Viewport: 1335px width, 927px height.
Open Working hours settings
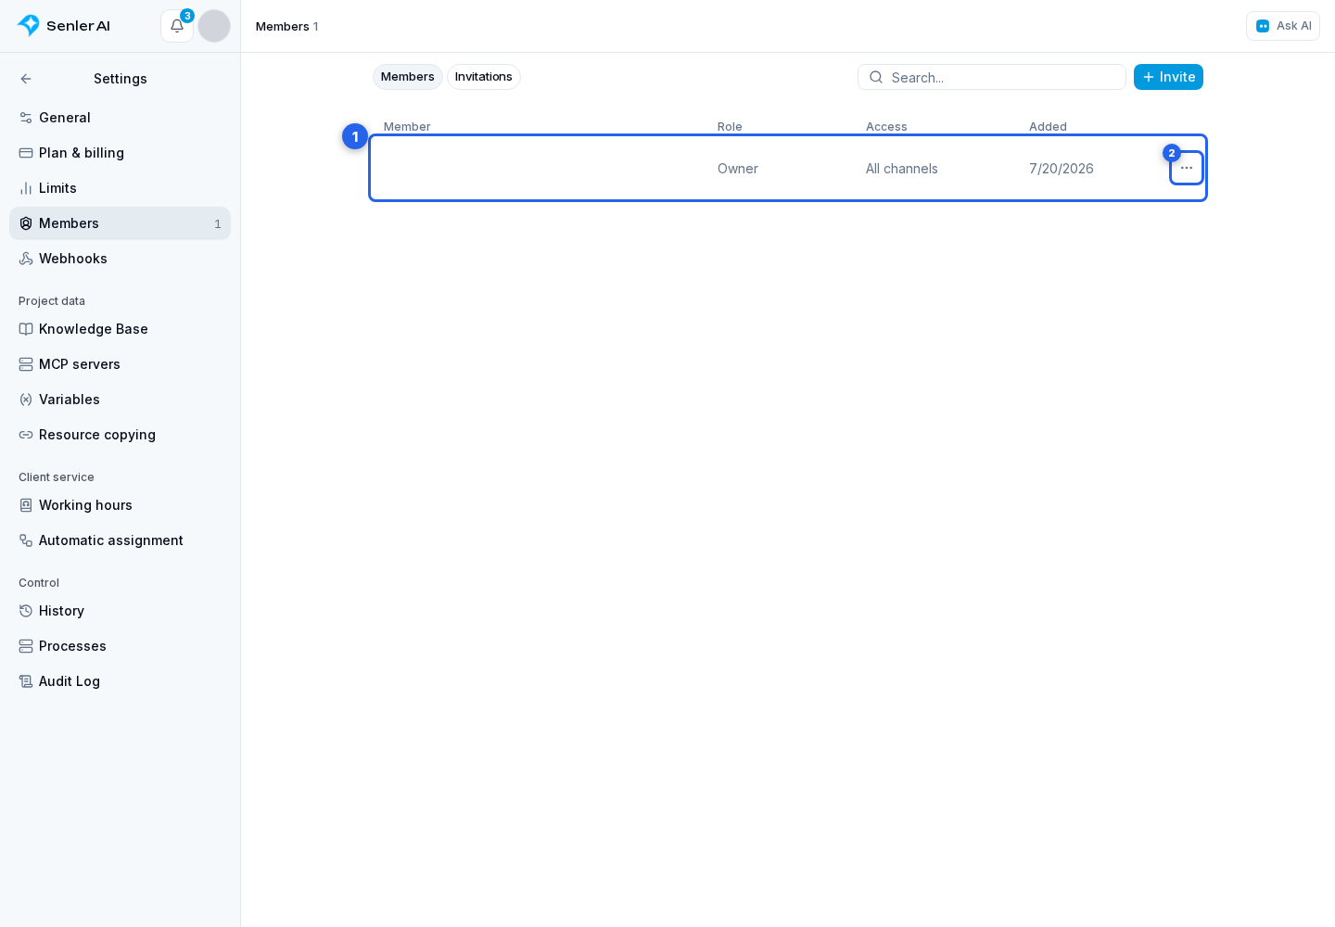click(120, 505)
